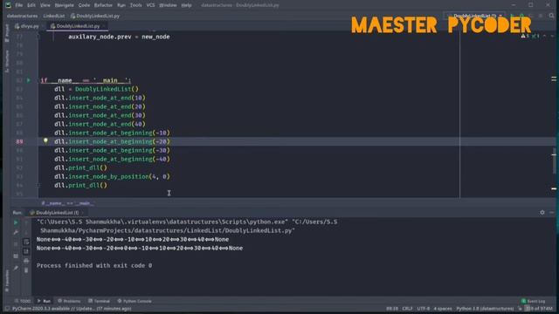
Task: Open the Edit menu
Action: 31,5
